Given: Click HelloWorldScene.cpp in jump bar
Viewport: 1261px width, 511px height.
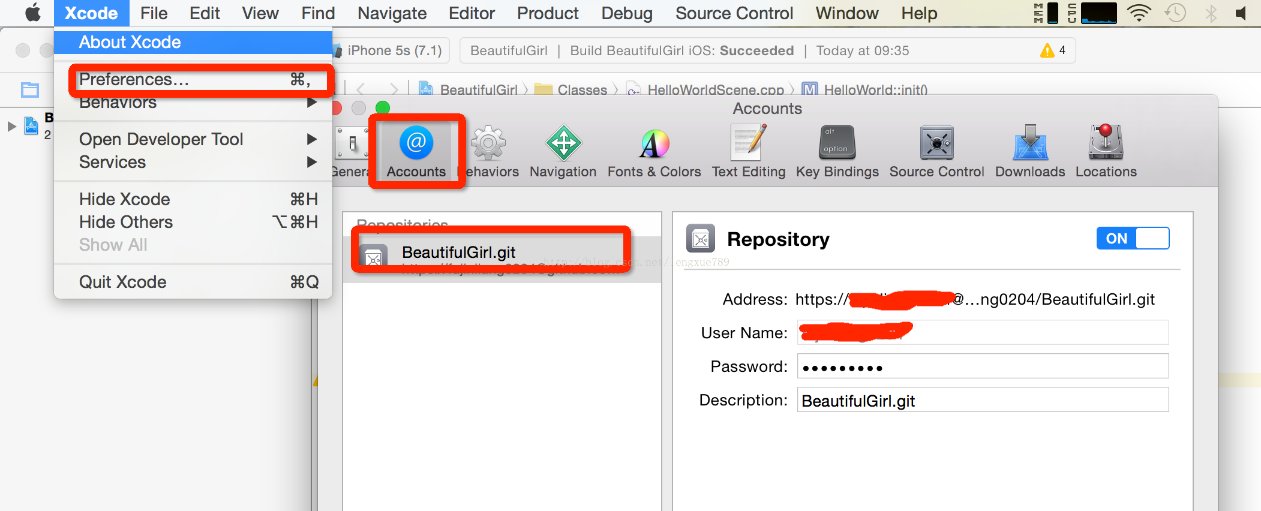Looking at the screenshot, I should 705,89.
